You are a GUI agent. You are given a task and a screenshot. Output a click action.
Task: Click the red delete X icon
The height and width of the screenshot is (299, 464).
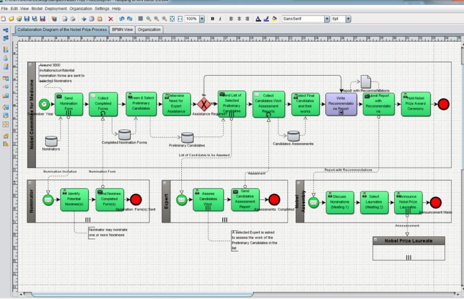(x=110, y=19)
